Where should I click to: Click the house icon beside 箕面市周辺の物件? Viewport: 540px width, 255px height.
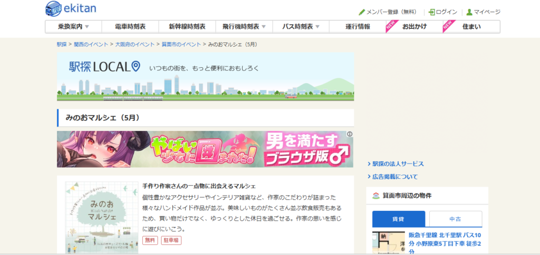(x=376, y=196)
